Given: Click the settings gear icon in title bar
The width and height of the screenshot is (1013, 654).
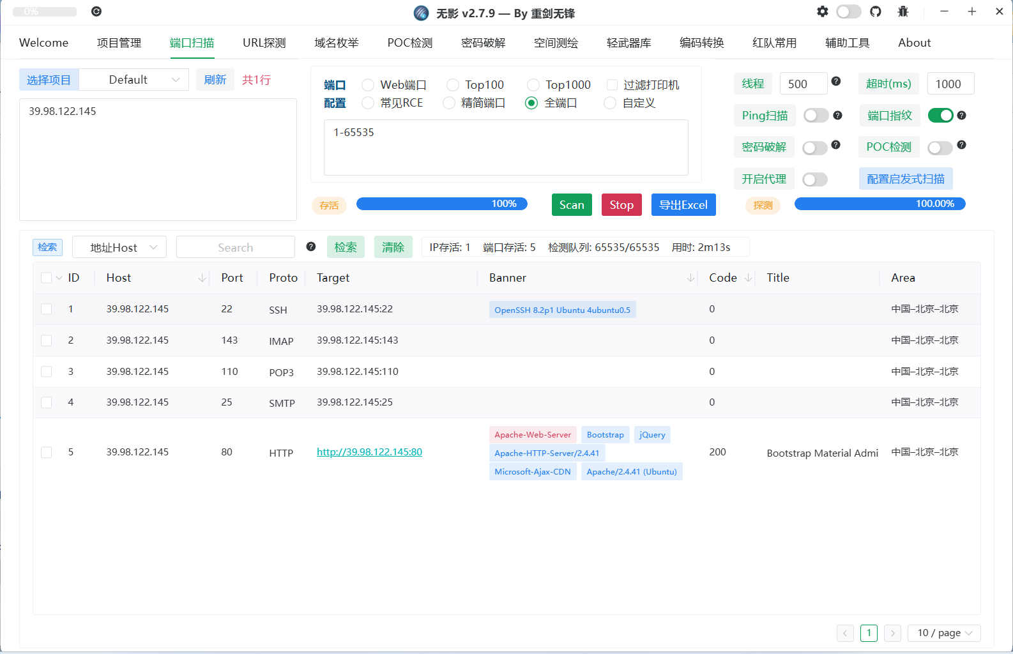Looking at the screenshot, I should tap(823, 11).
